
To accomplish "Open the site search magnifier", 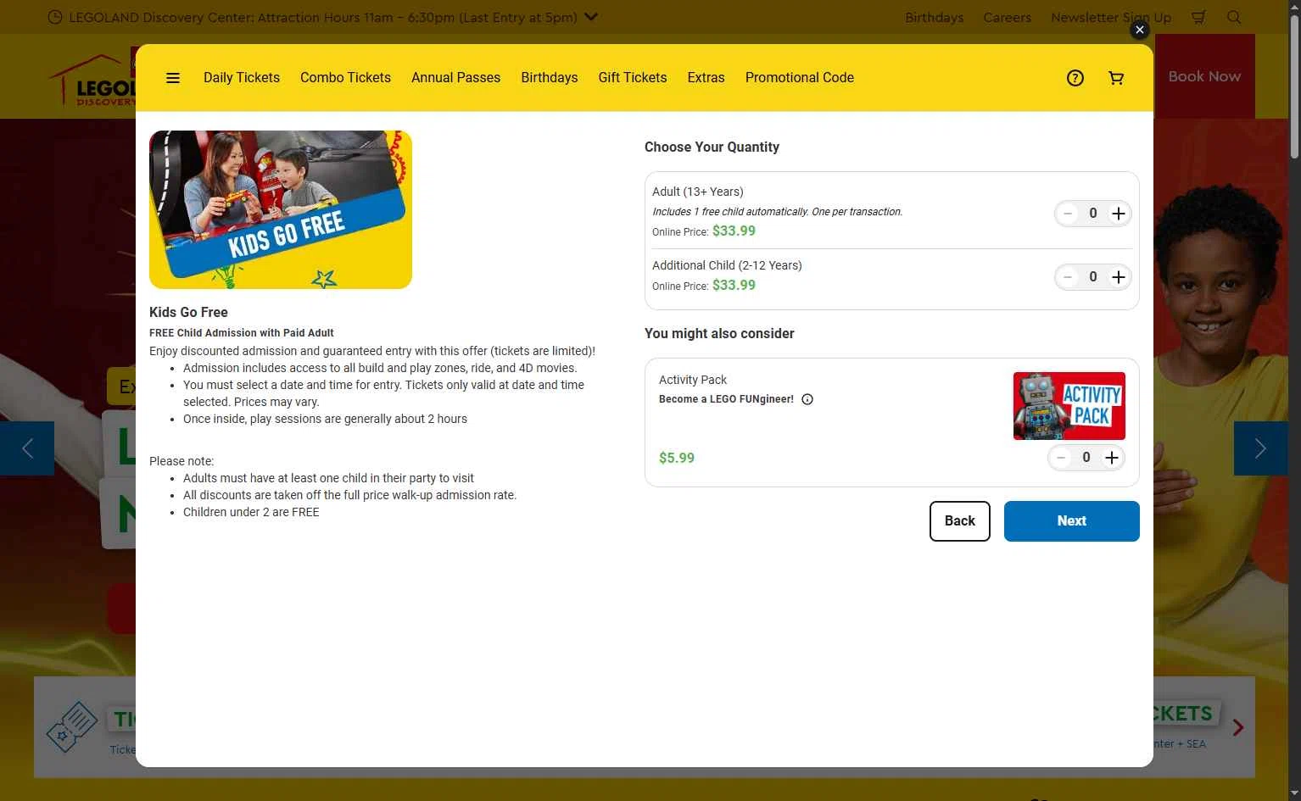I will click(1234, 17).
